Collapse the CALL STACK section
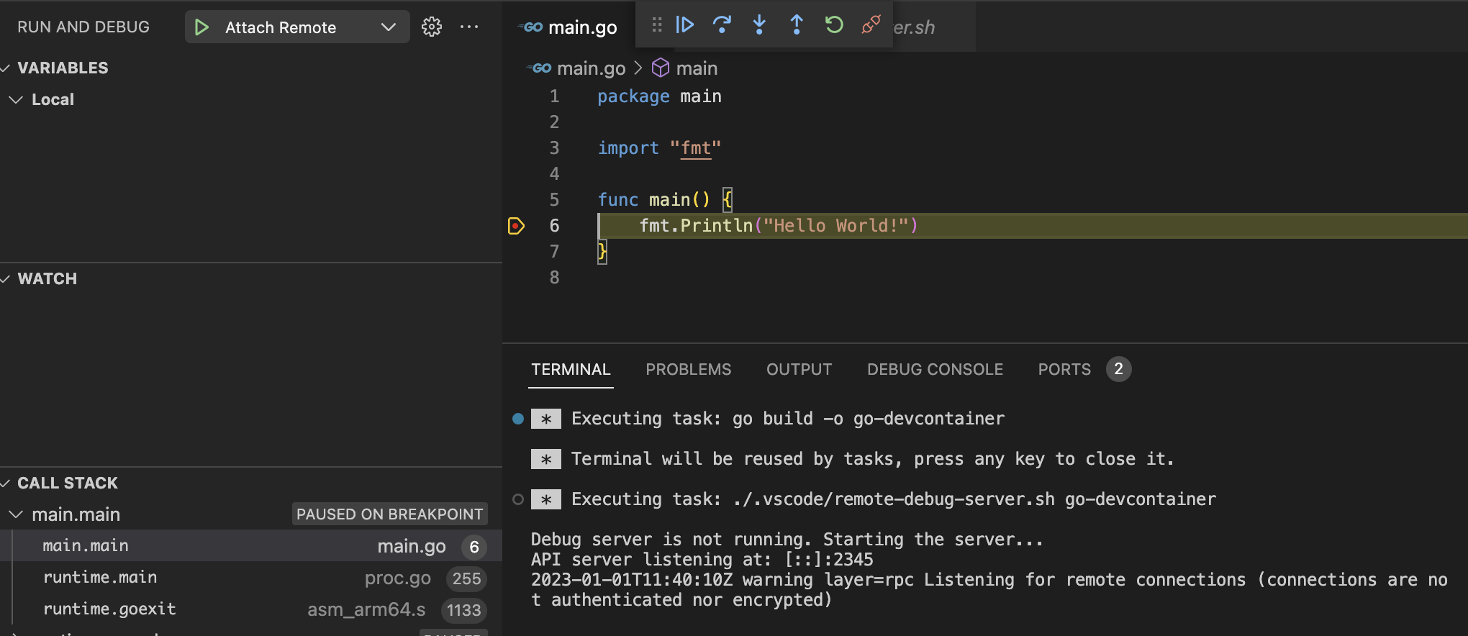 pos(6,483)
